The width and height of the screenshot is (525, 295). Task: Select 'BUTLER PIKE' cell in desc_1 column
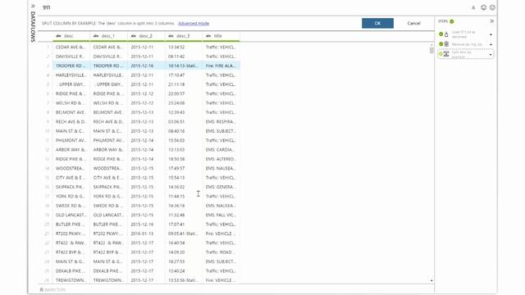pyautogui.click(x=108, y=225)
